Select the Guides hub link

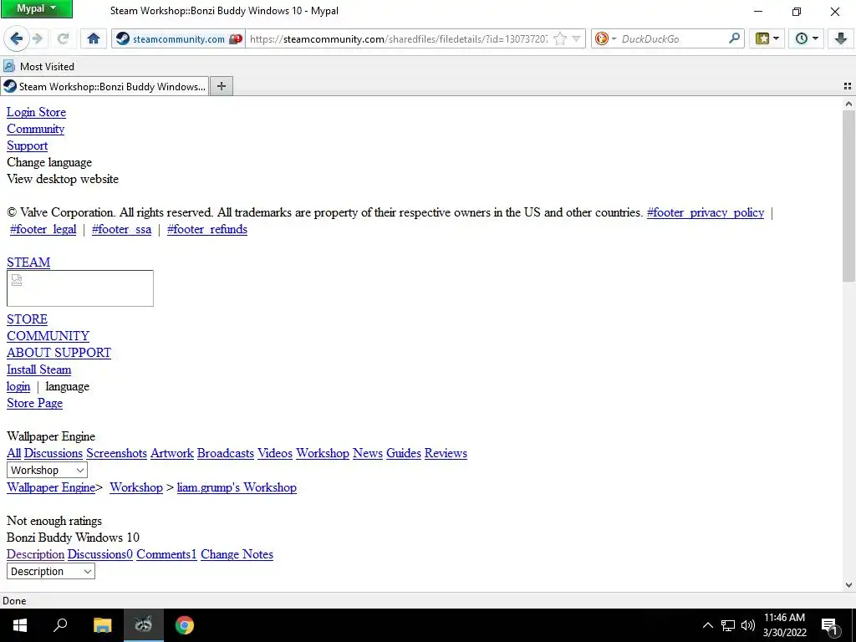pos(404,453)
